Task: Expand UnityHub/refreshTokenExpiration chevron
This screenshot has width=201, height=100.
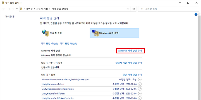Action: 140,98
